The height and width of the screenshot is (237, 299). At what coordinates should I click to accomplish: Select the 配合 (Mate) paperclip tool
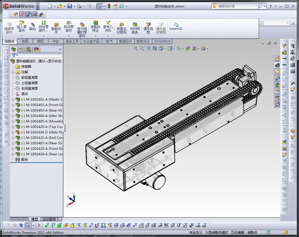coord(33,27)
